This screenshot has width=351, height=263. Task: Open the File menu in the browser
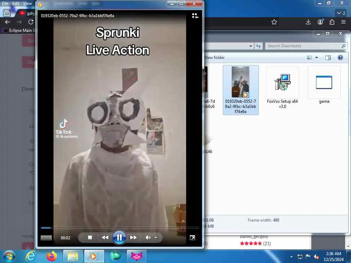tap(5, 3)
